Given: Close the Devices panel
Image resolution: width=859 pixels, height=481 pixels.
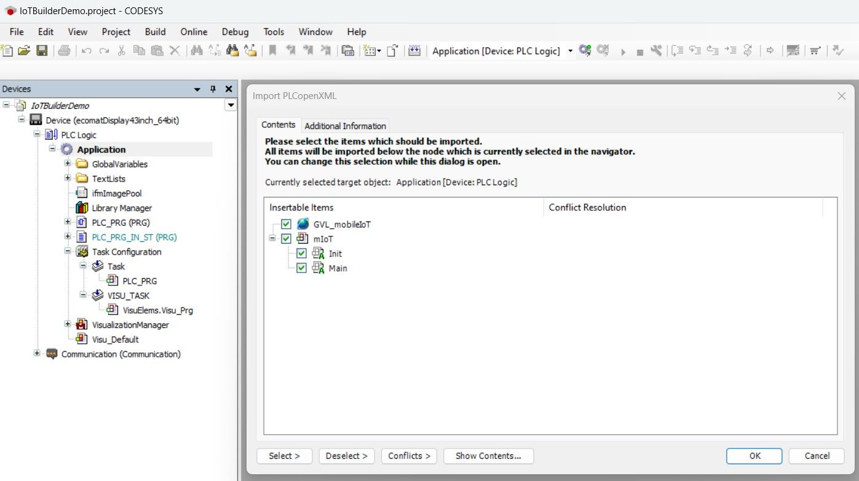Looking at the screenshot, I should tap(229, 89).
